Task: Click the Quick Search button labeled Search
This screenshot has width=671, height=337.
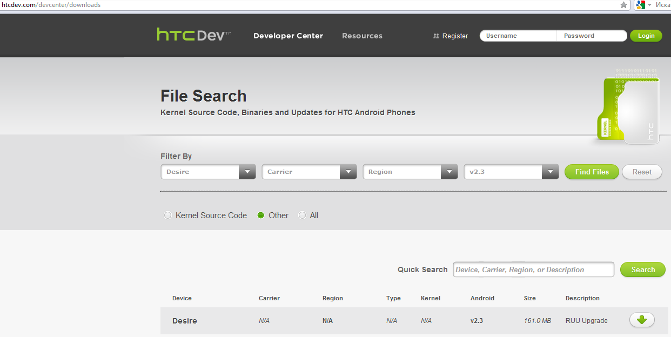Action: click(x=643, y=269)
